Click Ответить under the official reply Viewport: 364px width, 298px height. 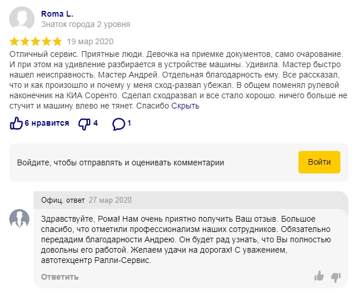59,277
